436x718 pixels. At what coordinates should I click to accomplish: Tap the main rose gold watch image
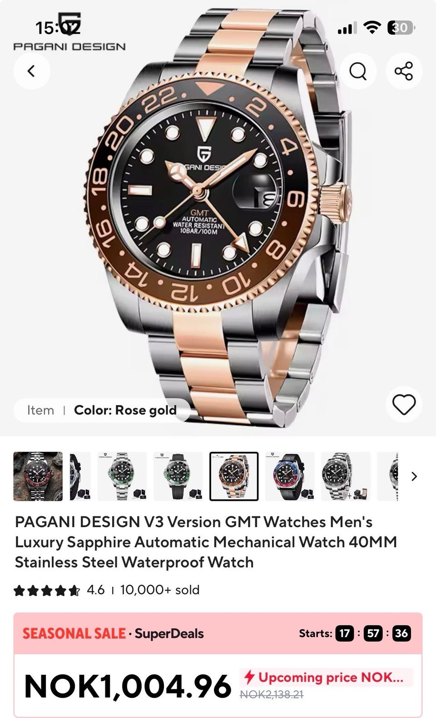pyautogui.click(x=218, y=218)
